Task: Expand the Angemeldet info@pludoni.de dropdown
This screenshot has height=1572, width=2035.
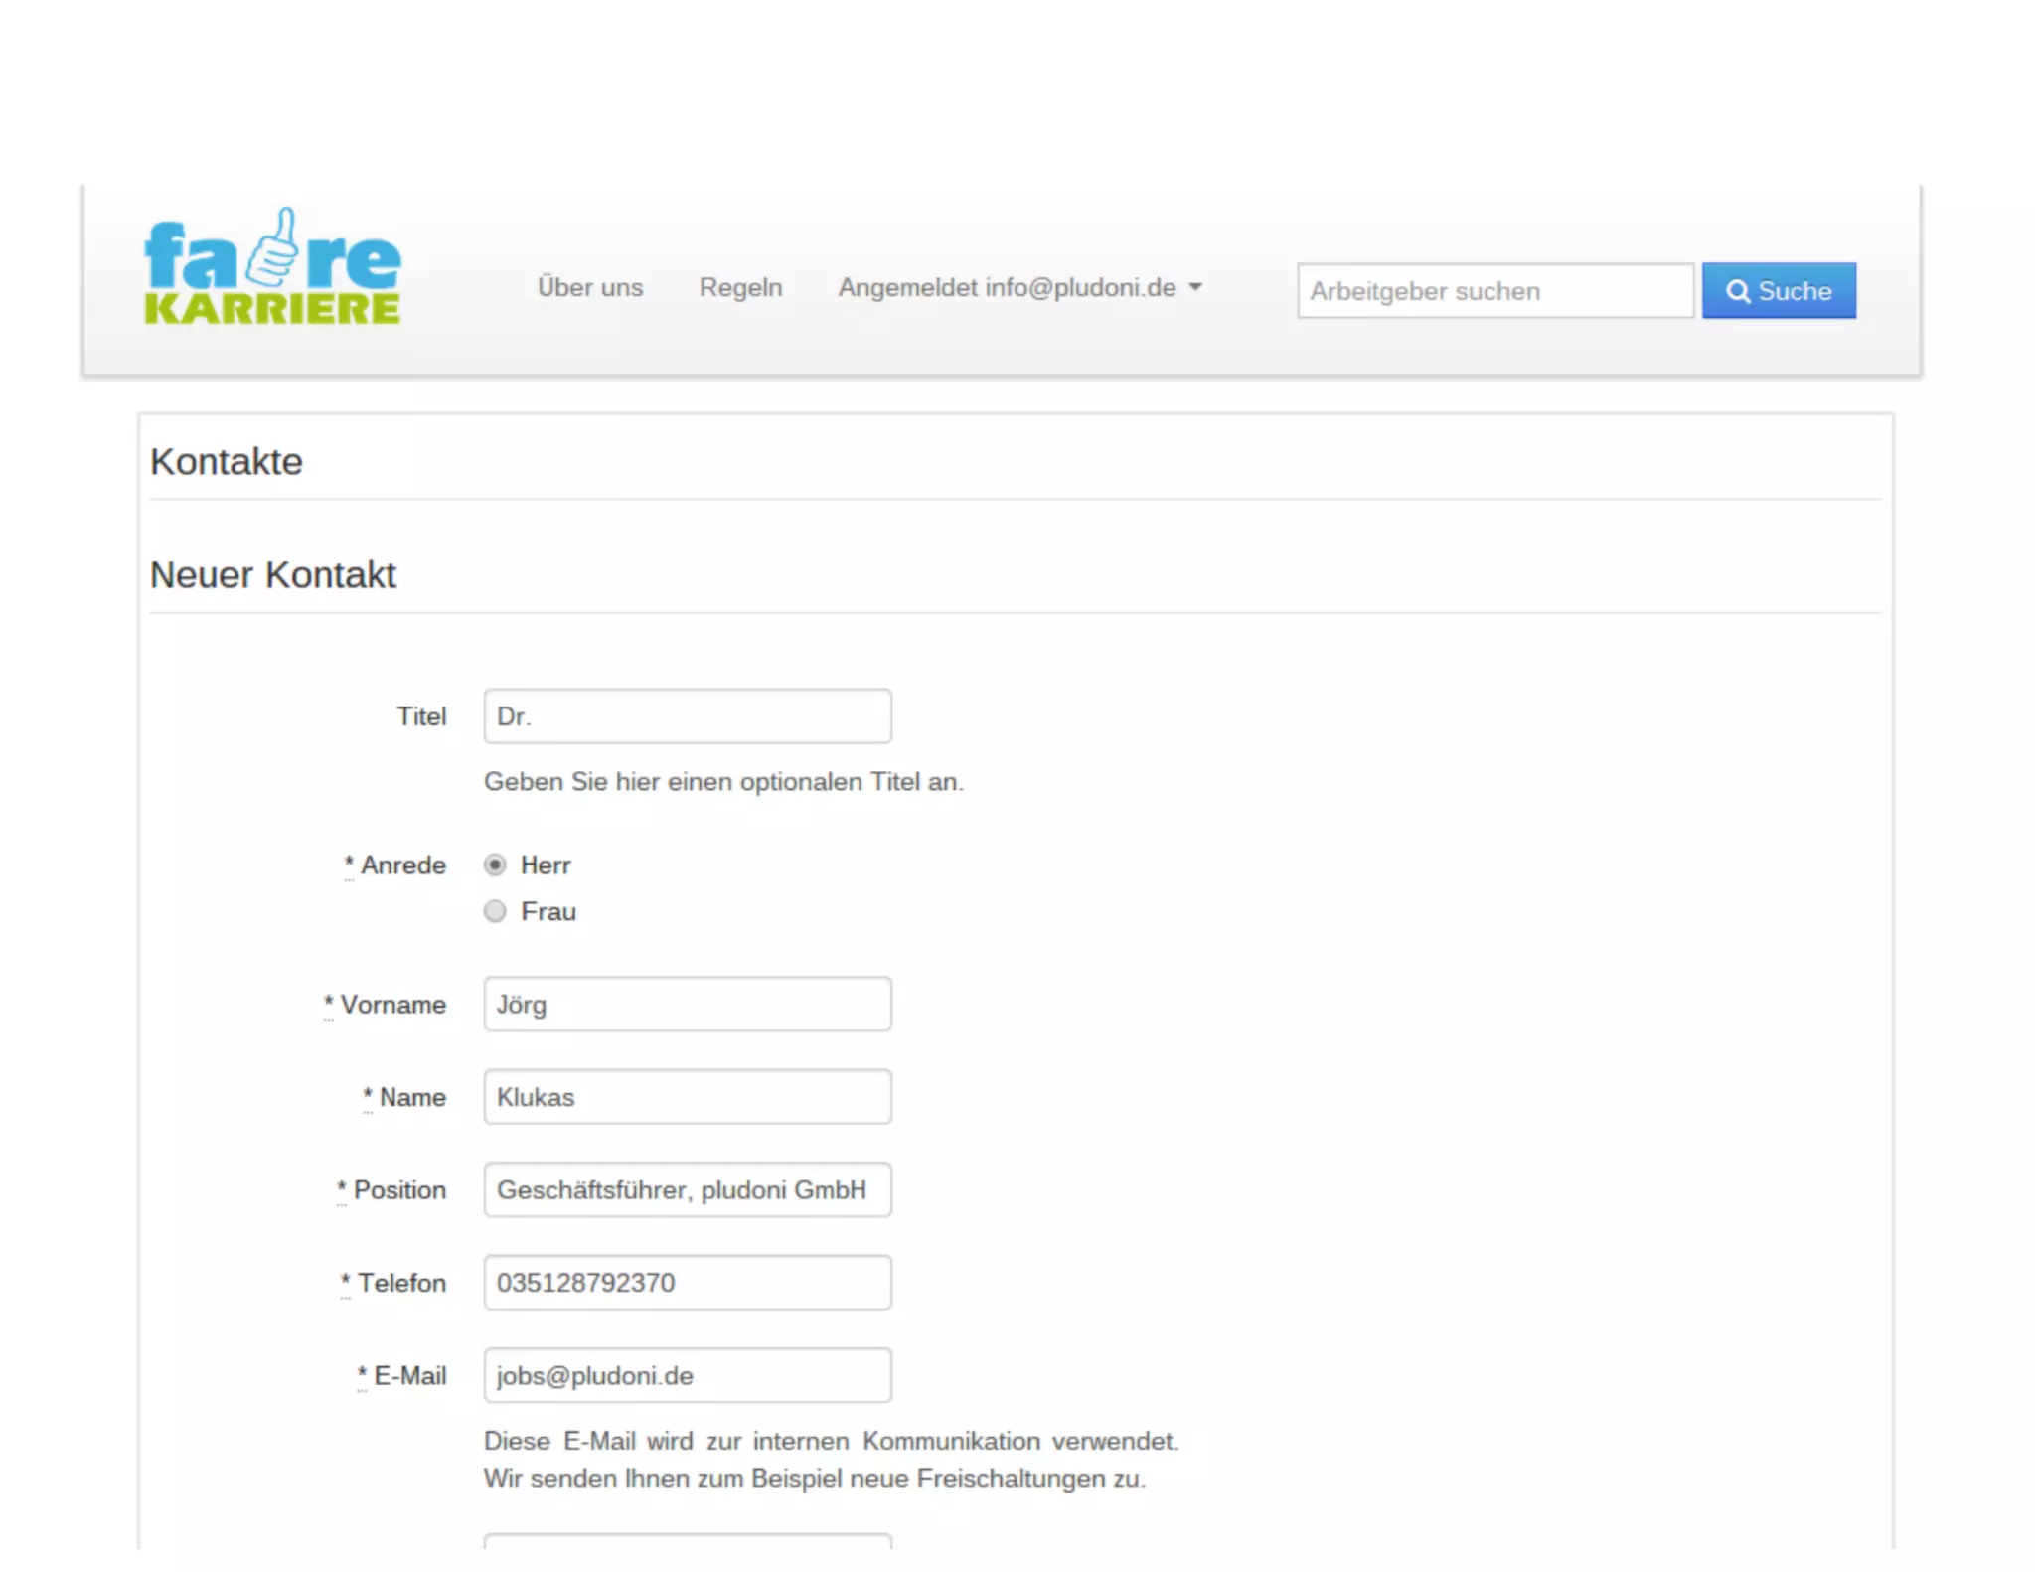Action: [x=1019, y=287]
